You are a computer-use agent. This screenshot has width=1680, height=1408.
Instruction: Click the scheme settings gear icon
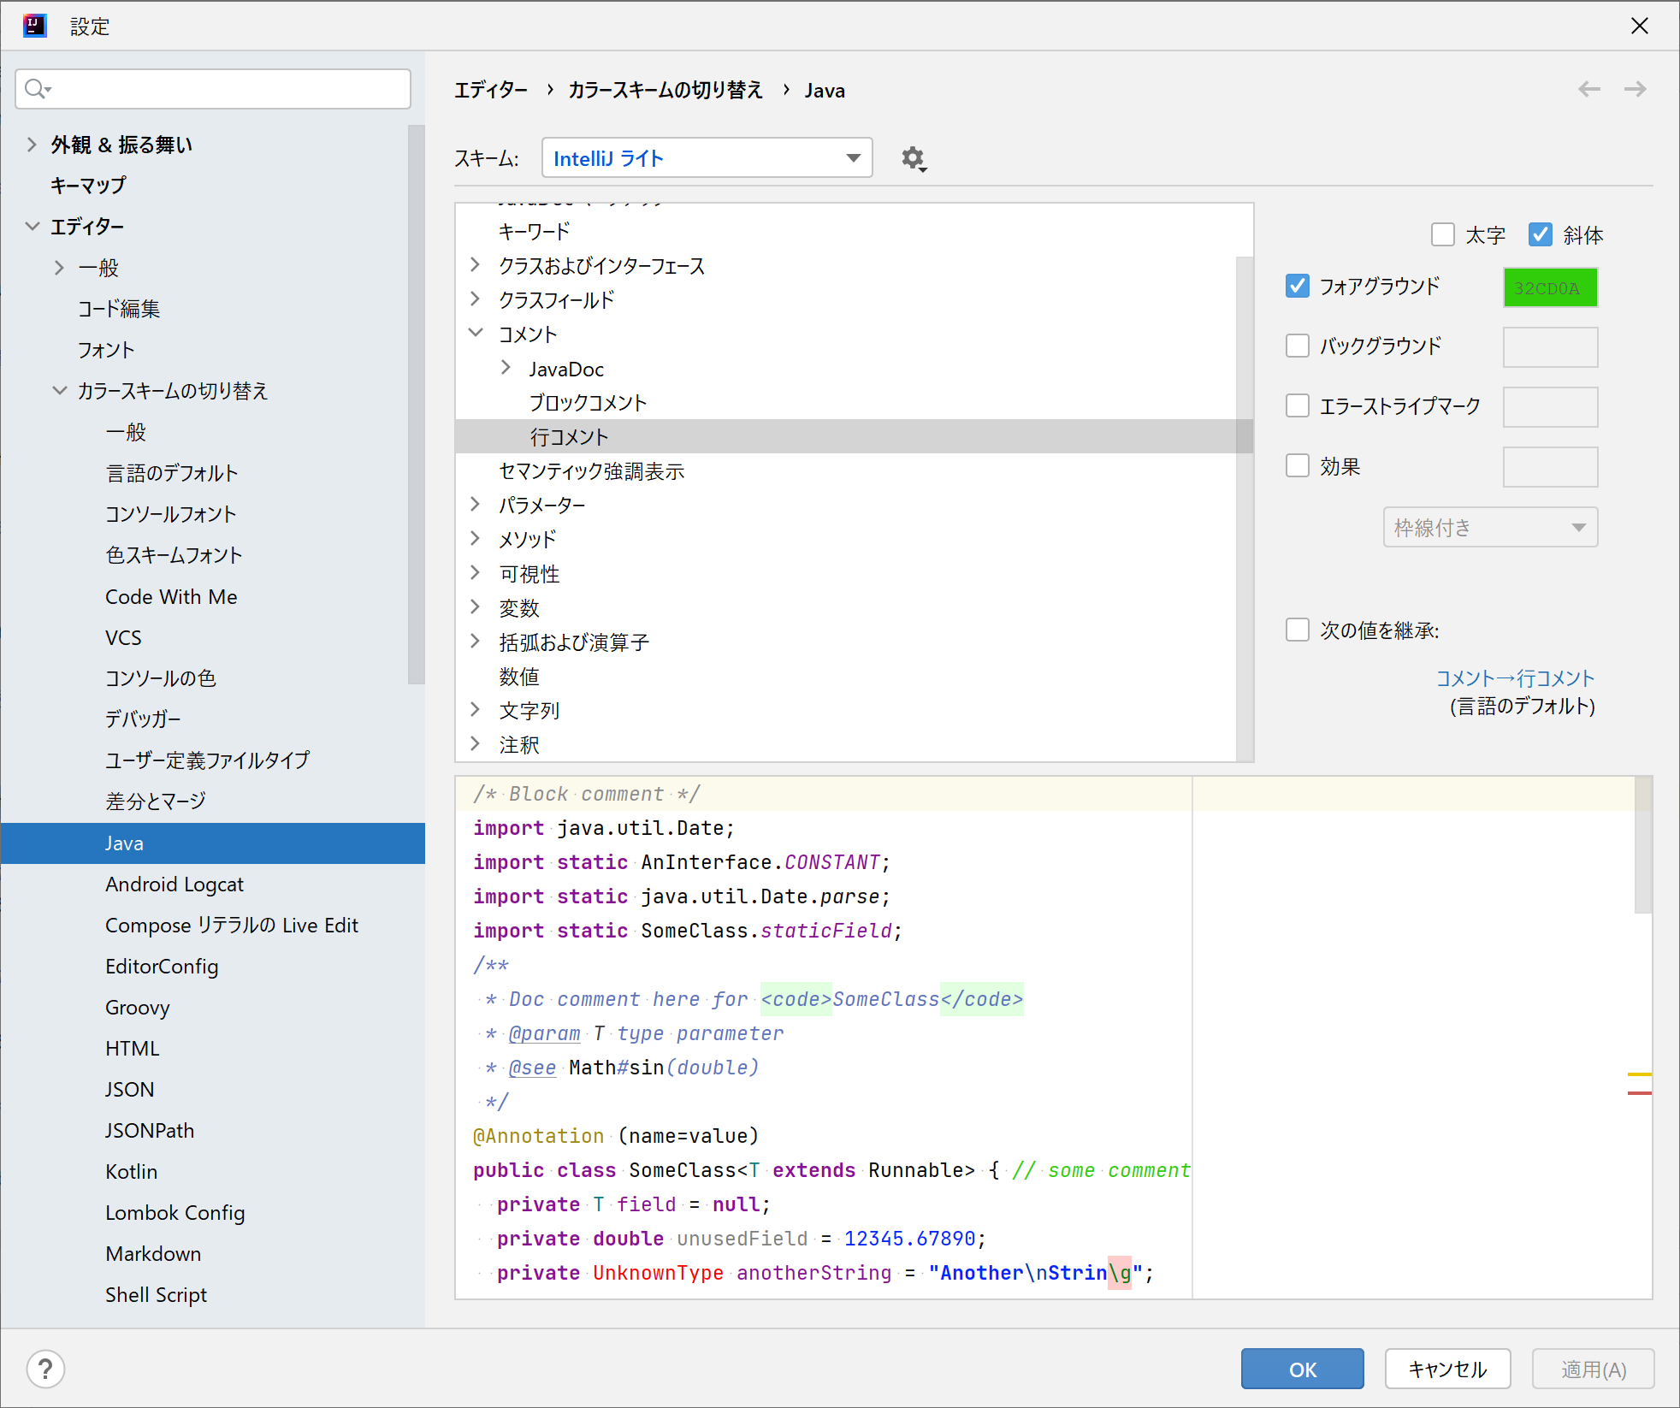coord(914,158)
